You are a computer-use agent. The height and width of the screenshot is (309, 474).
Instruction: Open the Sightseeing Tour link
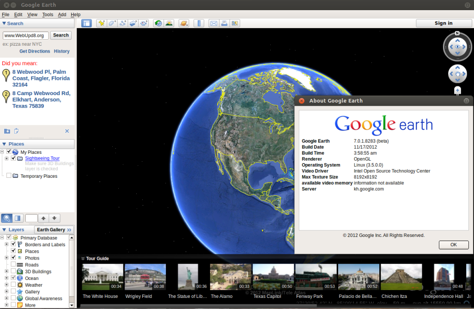(42, 158)
